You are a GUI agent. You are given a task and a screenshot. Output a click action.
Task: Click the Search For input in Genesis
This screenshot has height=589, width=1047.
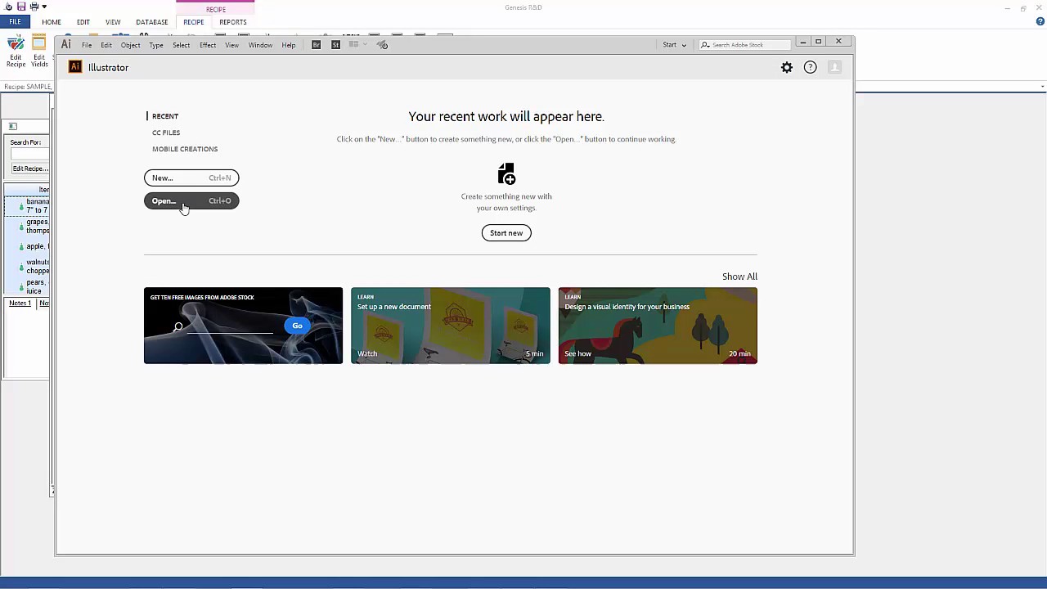tap(29, 155)
